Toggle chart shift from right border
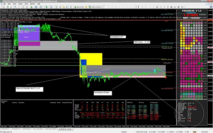The height and width of the screenshot is (133, 213). coord(27,7)
